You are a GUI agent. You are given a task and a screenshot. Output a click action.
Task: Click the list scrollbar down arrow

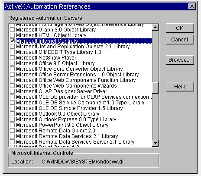(x=156, y=143)
